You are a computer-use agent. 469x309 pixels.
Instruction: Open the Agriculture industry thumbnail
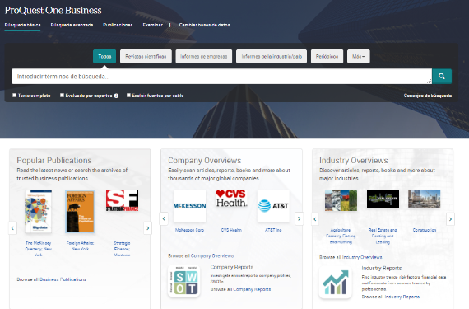[x=341, y=200]
